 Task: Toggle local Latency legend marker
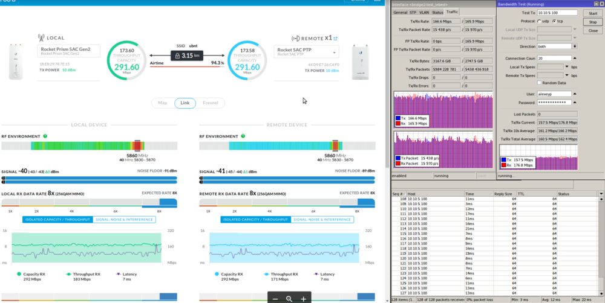coord(119,274)
